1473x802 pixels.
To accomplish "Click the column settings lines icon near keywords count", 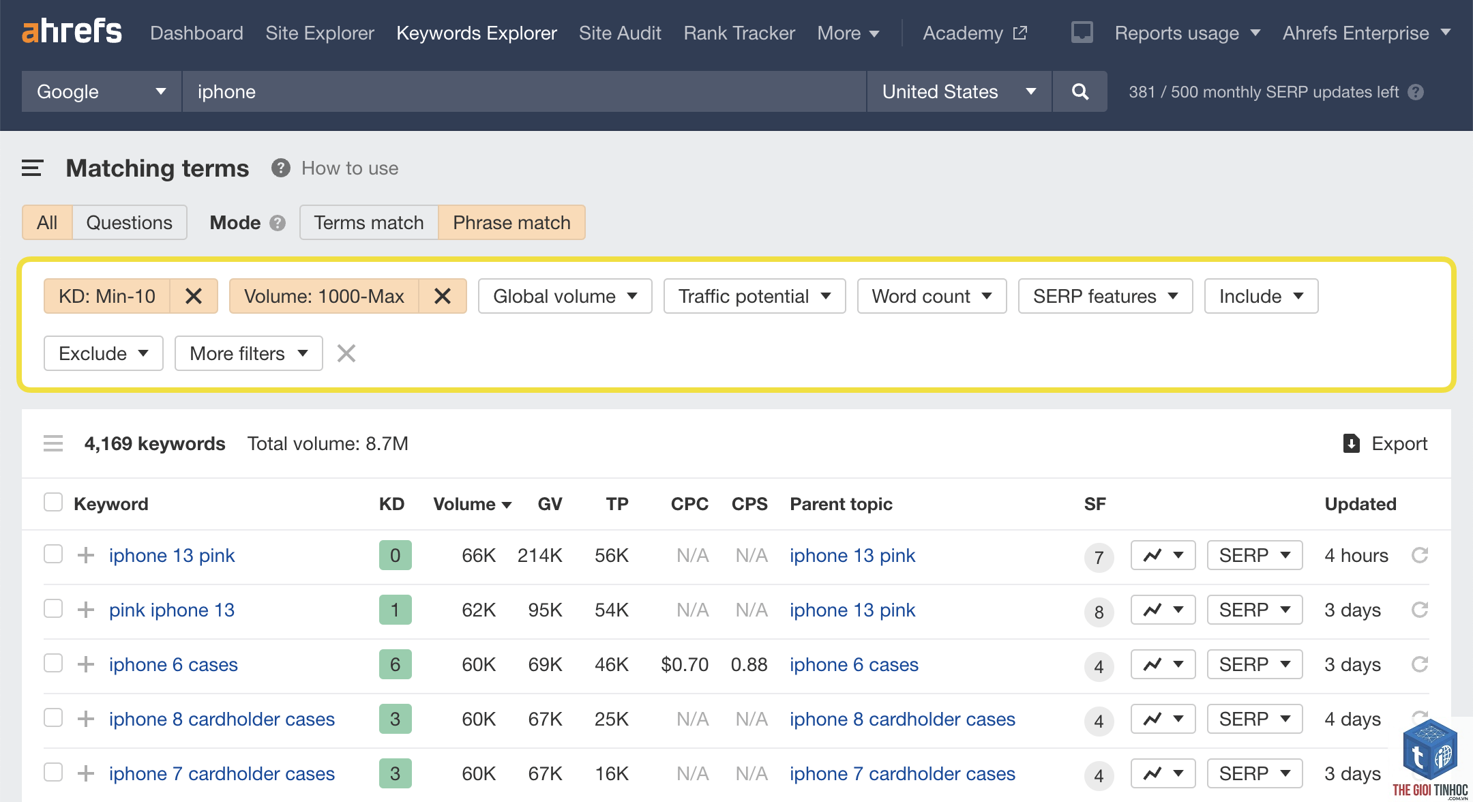I will point(53,443).
